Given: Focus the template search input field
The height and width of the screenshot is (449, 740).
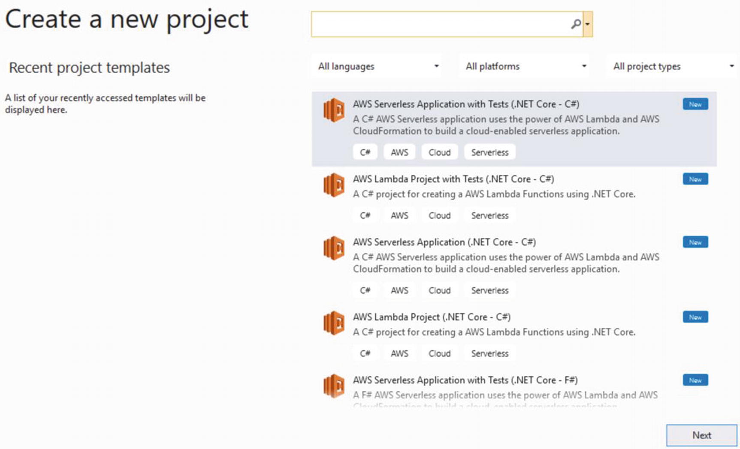Looking at the screenshot, I should pos(447,24).
